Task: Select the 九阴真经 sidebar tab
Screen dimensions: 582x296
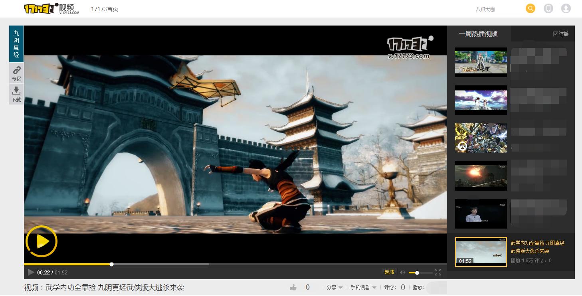Action: tap(16, 43)
